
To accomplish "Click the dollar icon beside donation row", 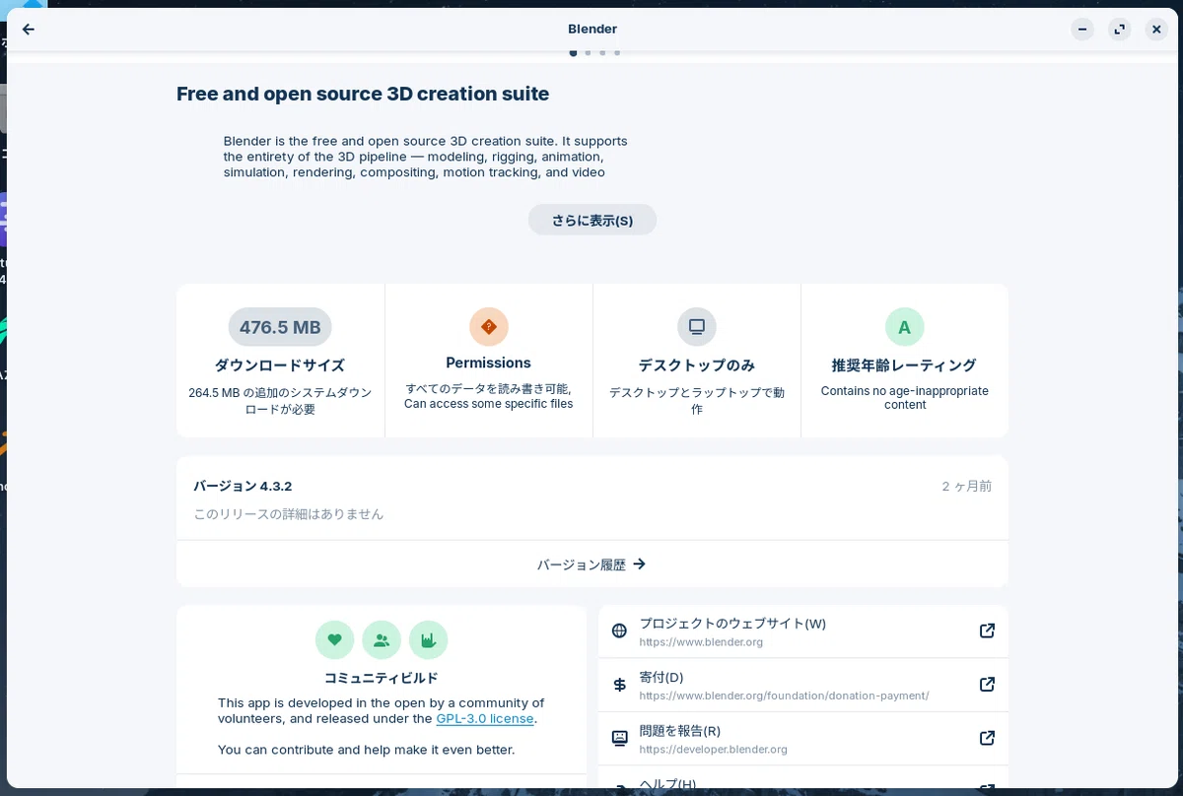I will [619, 685].
